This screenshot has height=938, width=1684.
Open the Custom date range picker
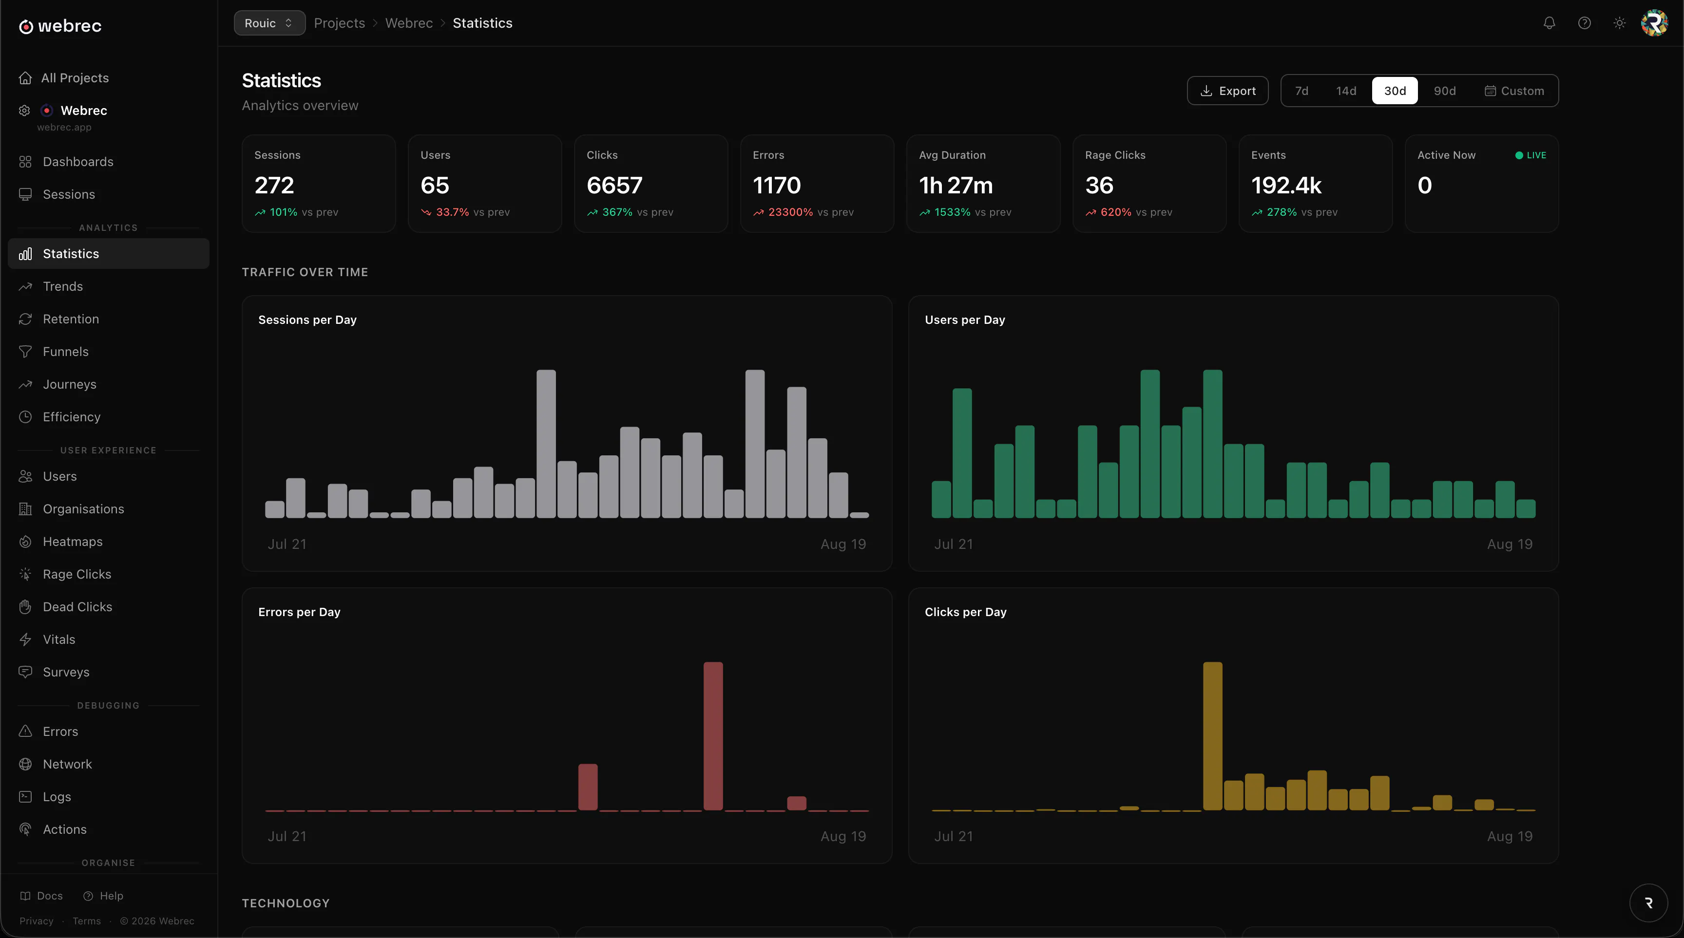pyautogui.click(x=1514, y=91)
